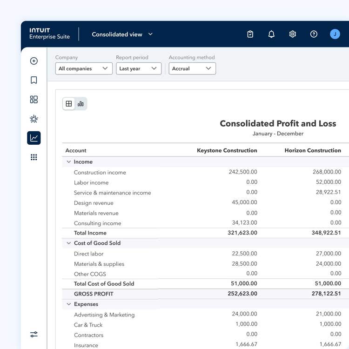This screenshot has height=349, width=349.
Task: Select the GROSS PROFIT row label
Action: pyautogui.click(x=94, y=294)
